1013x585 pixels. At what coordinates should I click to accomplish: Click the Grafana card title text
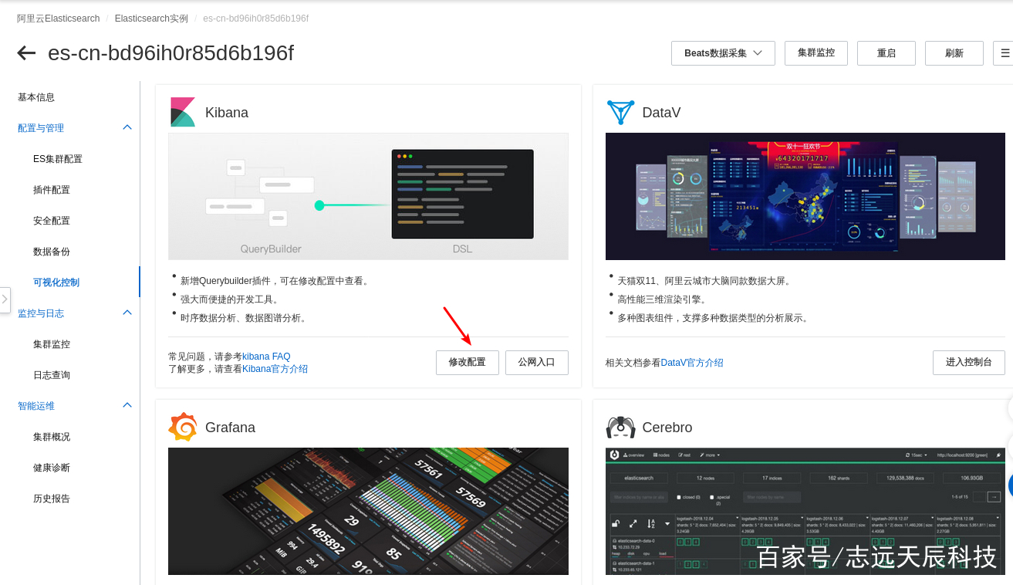pyautogui.click(x=230, y=428)
